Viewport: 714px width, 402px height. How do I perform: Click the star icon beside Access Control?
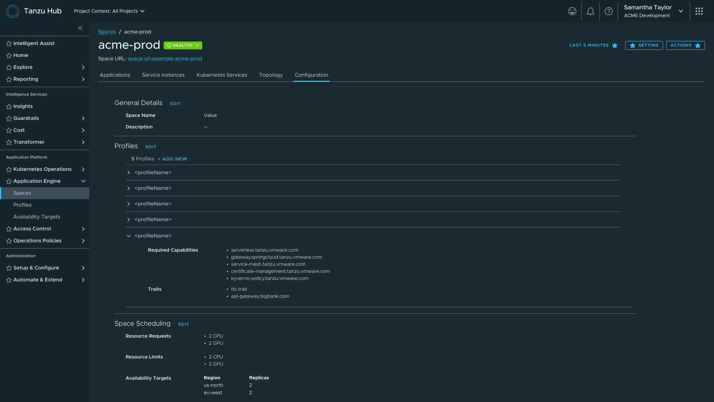point(9,229)
